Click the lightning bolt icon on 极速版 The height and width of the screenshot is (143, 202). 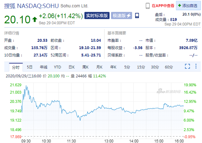pos(129,16)
